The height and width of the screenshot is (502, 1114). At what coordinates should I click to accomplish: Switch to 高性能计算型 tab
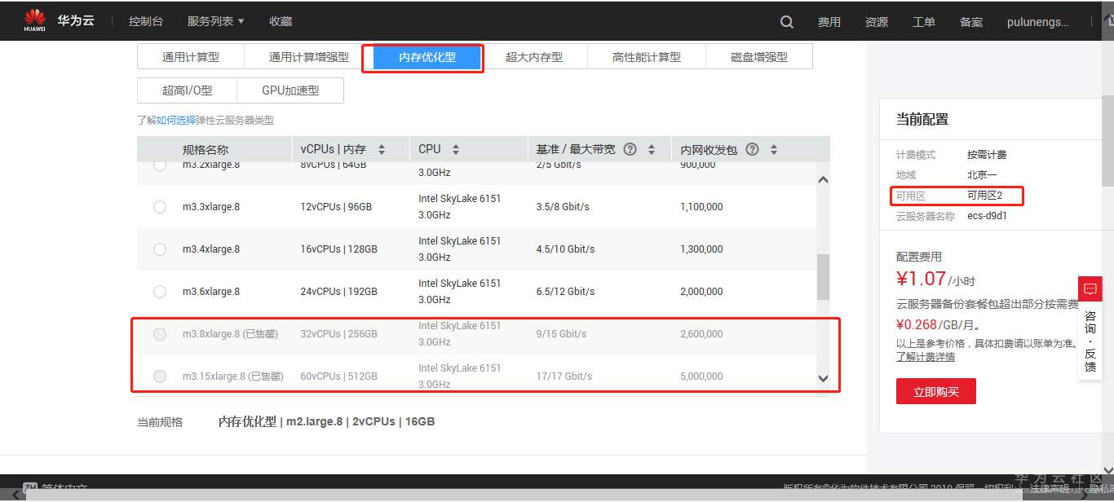pos(647,57)
